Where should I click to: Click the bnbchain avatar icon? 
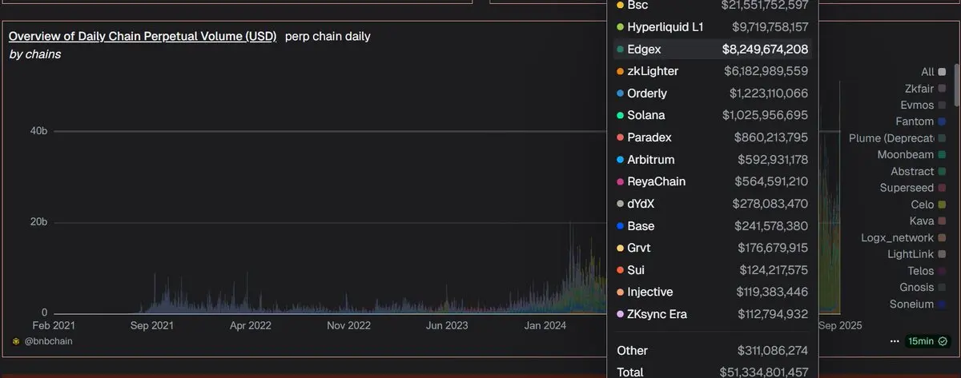click(16, 341)
